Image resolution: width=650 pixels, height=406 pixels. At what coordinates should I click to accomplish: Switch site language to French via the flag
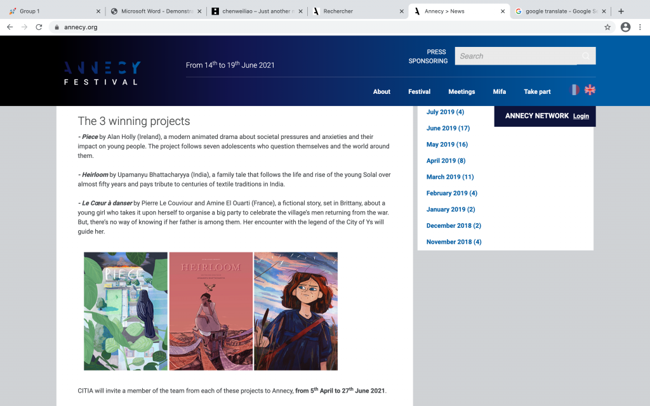[x=574, y=89]
